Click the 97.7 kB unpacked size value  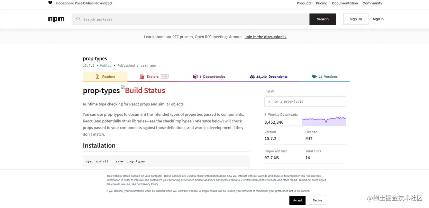coord(272,158)
